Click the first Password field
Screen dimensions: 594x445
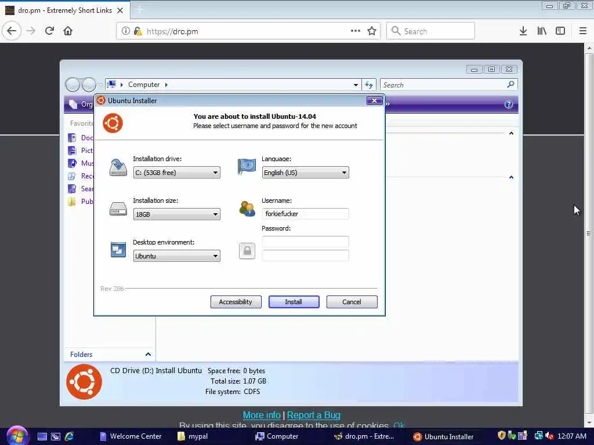coord(305,242)
